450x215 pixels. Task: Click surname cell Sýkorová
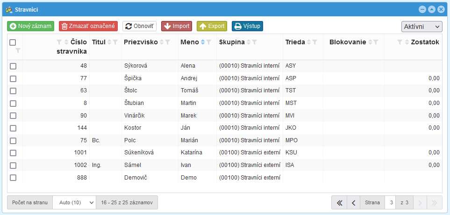(x=136, y=66)
